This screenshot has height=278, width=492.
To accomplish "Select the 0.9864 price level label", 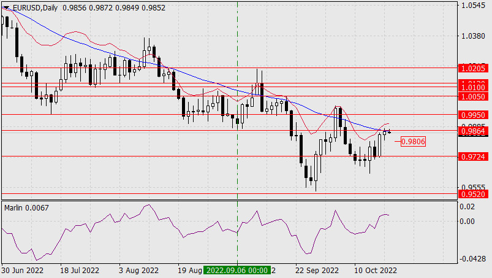I will [474, 131].
